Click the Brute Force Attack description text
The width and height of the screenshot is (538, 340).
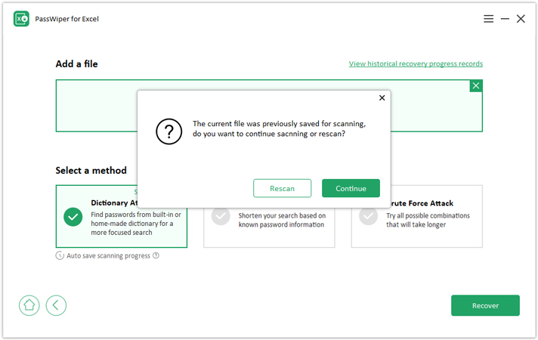point(428,220)
